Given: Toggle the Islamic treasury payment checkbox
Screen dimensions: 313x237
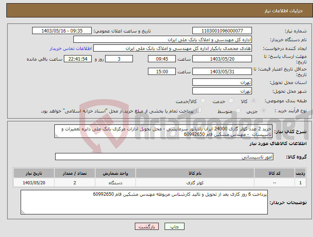Looking at the screenshot, I should pos(199,110).
